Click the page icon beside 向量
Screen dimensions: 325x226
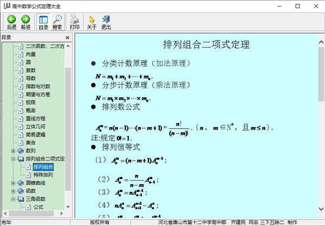pyautogui.click(x=21, y=54)
